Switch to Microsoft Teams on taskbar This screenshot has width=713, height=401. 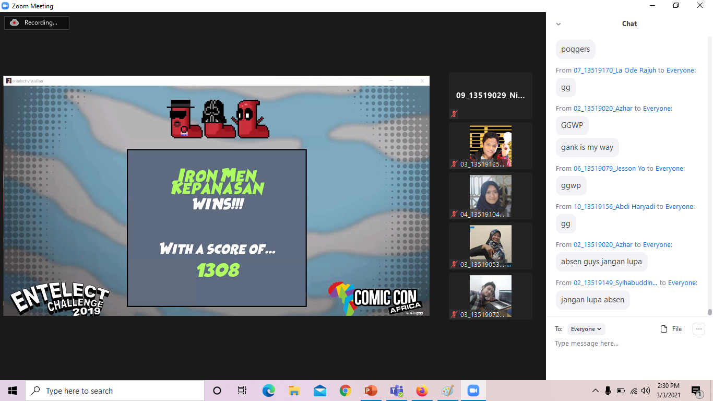pyautogui.click(x=397, y=391)
